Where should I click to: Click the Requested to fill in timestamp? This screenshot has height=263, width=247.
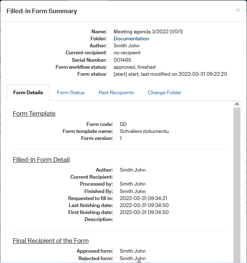(x=144, y=198)
